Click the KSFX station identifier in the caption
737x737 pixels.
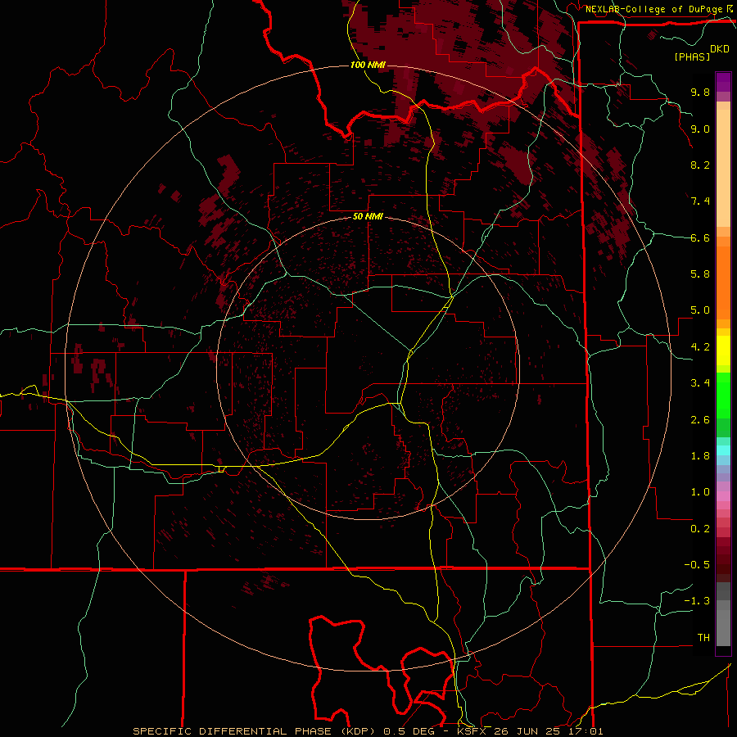(x=472, y=731)
